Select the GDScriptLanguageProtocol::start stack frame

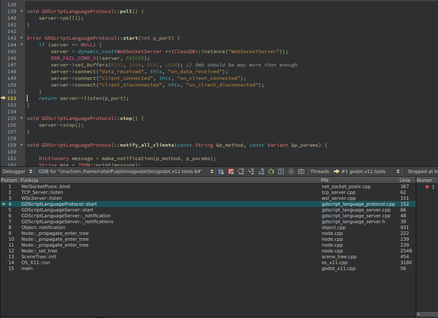click(x=208, y=204)
